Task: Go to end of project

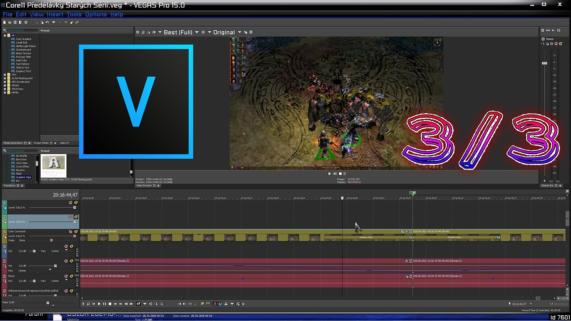Action: 120,304
